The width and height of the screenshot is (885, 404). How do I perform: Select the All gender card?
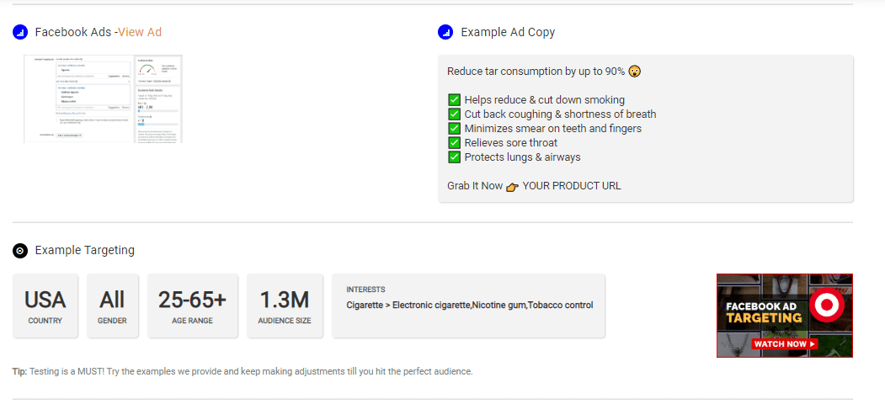click(112, 306)
